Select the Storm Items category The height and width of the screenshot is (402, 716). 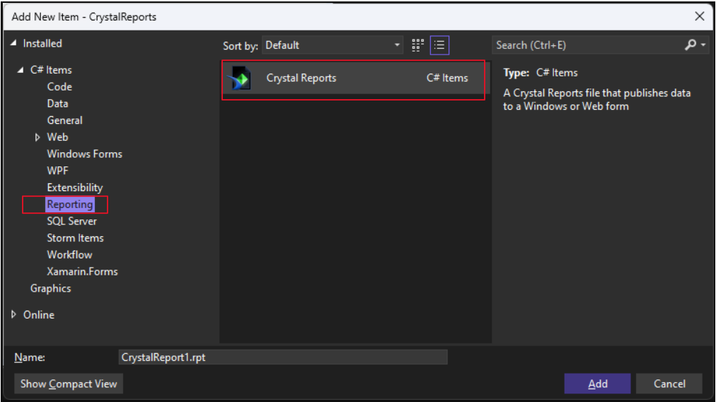pos(75,238)
